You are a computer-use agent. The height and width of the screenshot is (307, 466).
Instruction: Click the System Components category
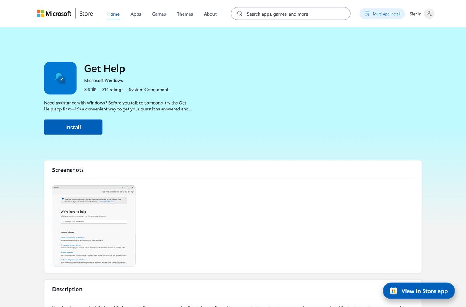pyautogui.click(x=150, y=90)
